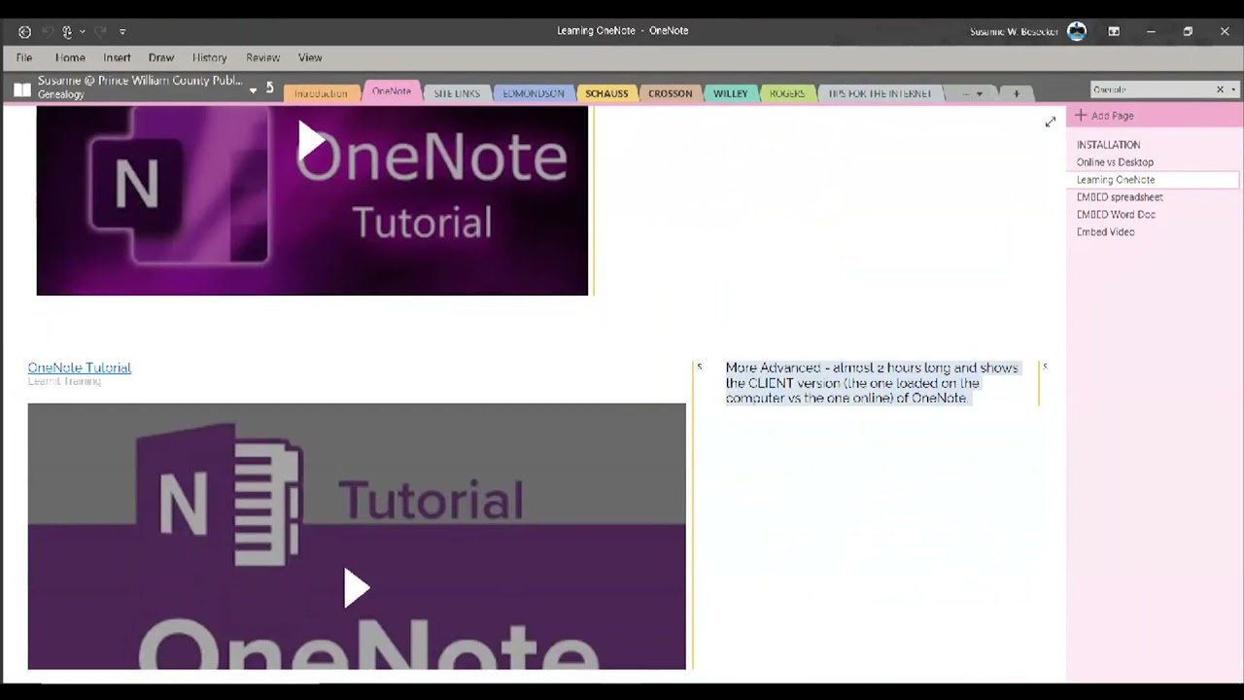Click the Undo icon in quick access toolbar

(47, 32)
